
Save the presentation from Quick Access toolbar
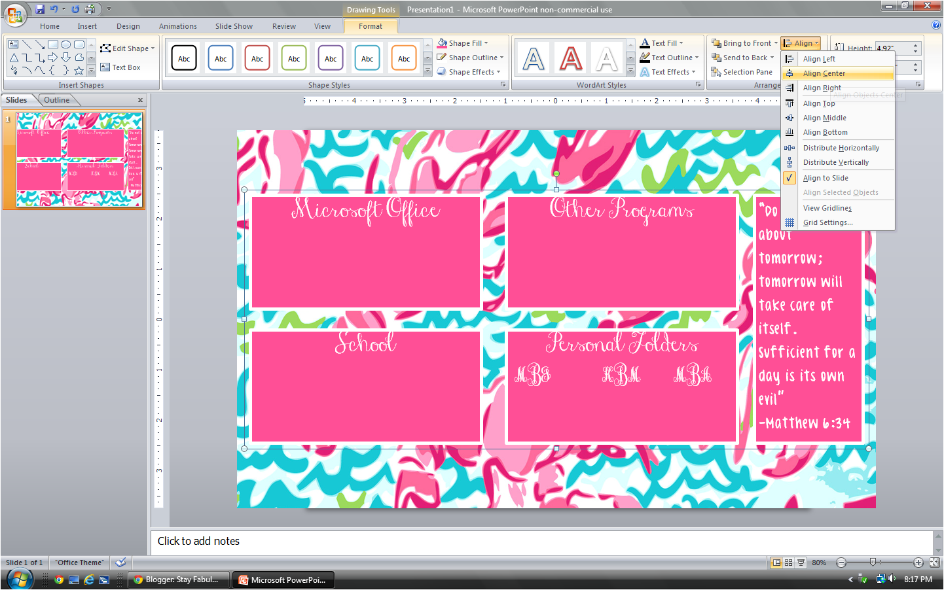[40, 9]
